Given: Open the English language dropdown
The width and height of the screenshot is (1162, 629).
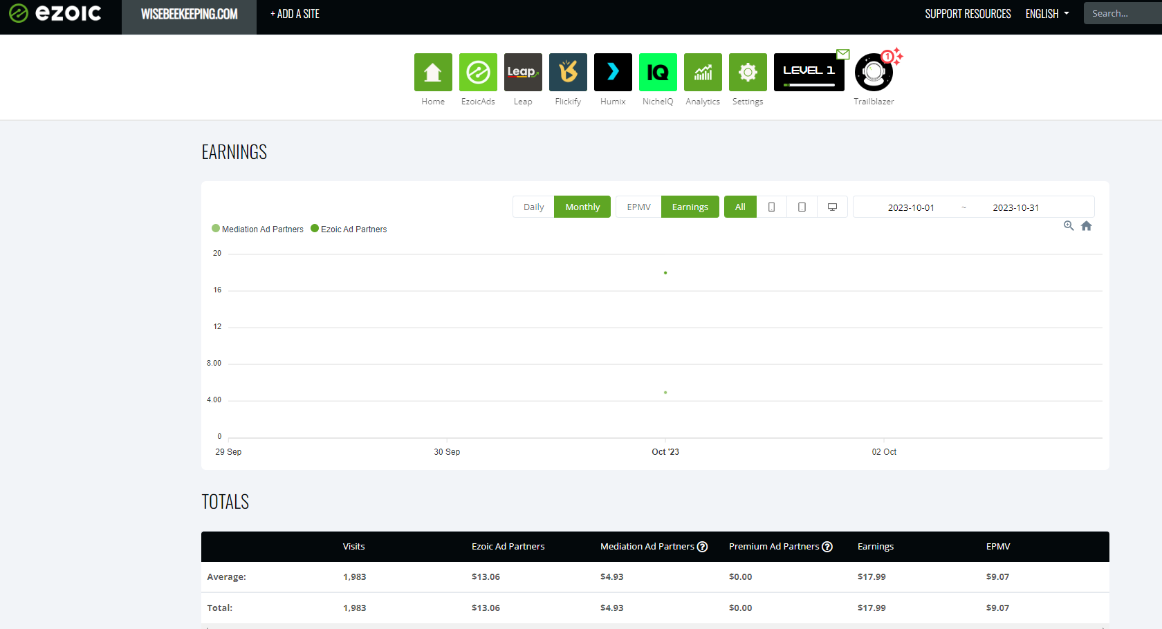Looking at the screenshot, I should [1047, 14].
